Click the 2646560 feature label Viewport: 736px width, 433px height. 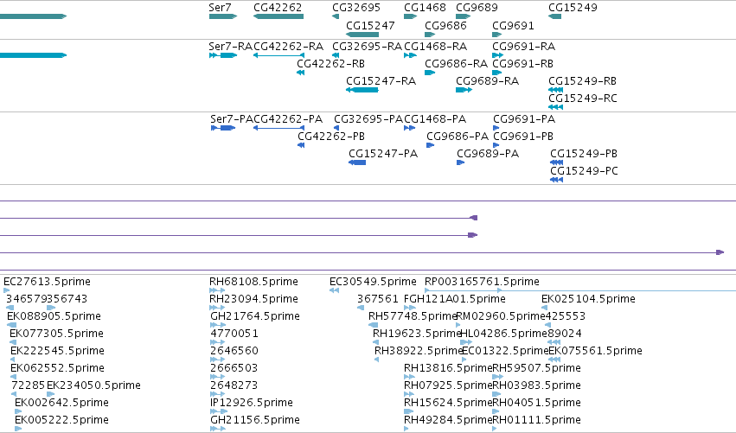(x=234, y=351)
